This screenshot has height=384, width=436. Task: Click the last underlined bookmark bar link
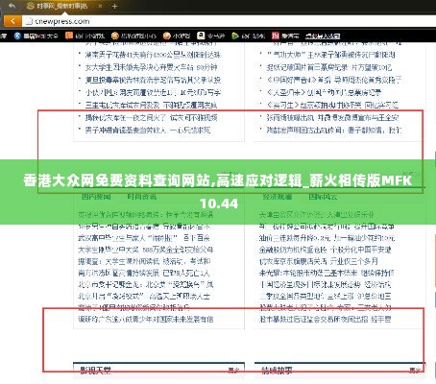(x=323, y=36)
